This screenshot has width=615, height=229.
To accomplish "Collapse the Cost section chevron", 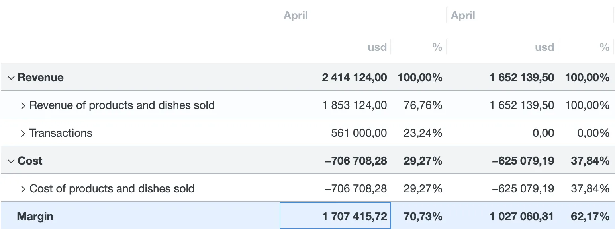I will tap(11, 161).
